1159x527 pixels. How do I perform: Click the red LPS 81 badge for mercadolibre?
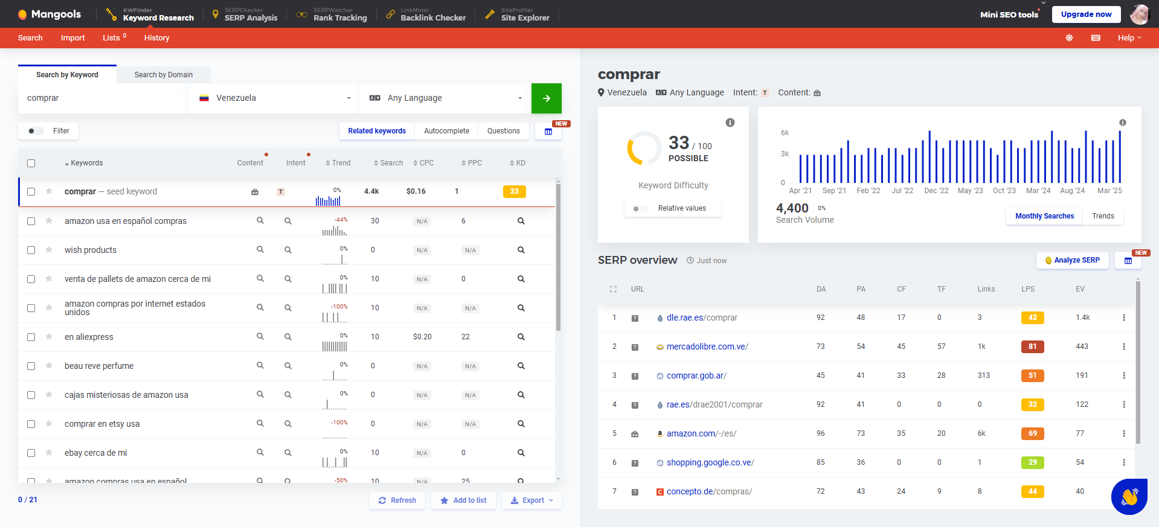1033,347
